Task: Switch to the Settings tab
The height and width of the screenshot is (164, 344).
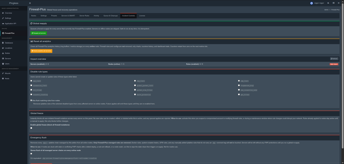Action: (44, 16)
